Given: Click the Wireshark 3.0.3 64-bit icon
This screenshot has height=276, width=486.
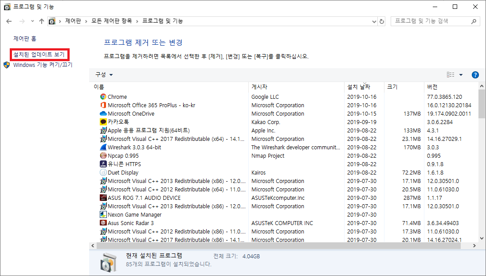Looking at the screenshot, I should tap(103, 147).
